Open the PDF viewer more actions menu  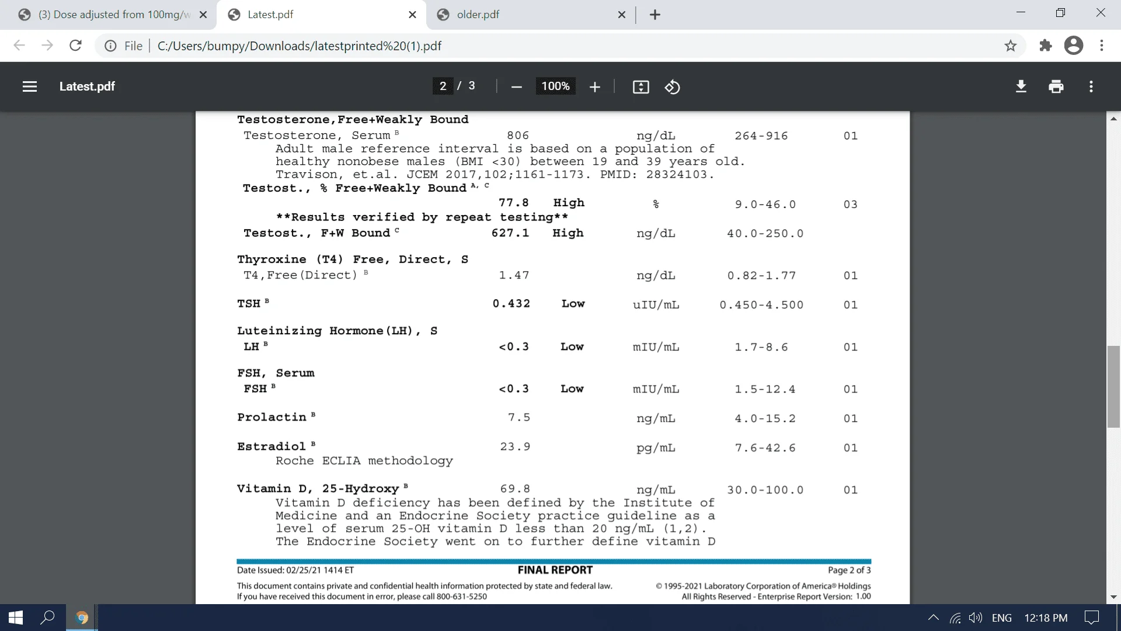1091,86
